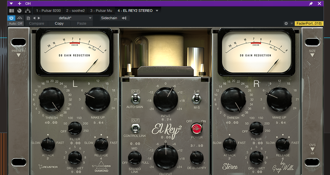330x175 pixels.
Task: Switch to the 1 - Pulsar 8200 tab
Action: point(48,11)
